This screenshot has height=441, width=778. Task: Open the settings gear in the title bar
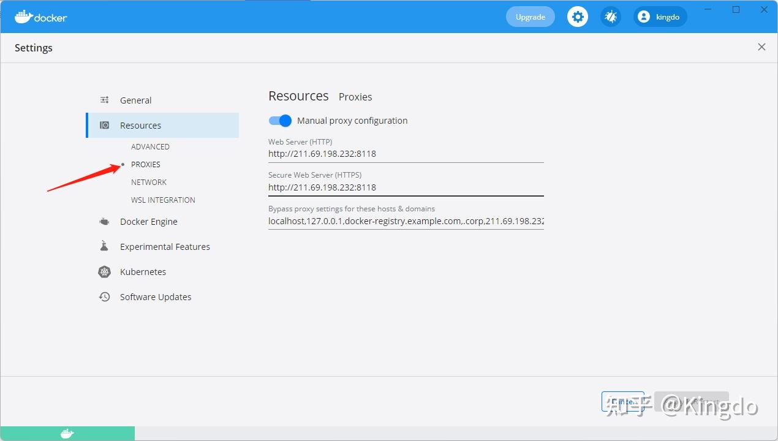point(576,17)
